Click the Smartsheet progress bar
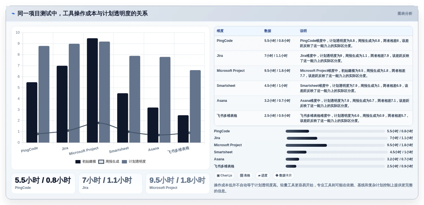The image size is (424, 205). [337, 152]
